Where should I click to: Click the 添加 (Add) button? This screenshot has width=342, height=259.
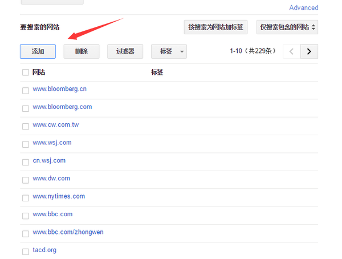pyautogui.click(x=38, y=51)
